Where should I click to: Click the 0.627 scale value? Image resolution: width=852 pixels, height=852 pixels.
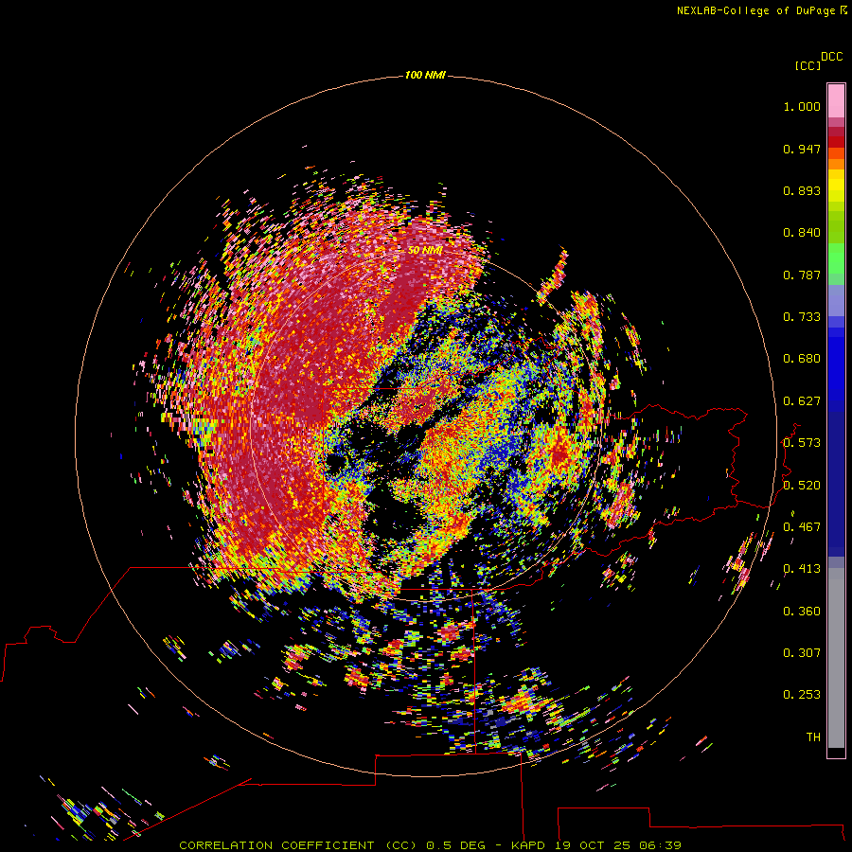click(x=802, y=401)
